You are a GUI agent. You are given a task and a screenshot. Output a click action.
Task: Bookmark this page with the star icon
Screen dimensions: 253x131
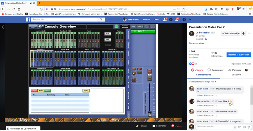184,9
